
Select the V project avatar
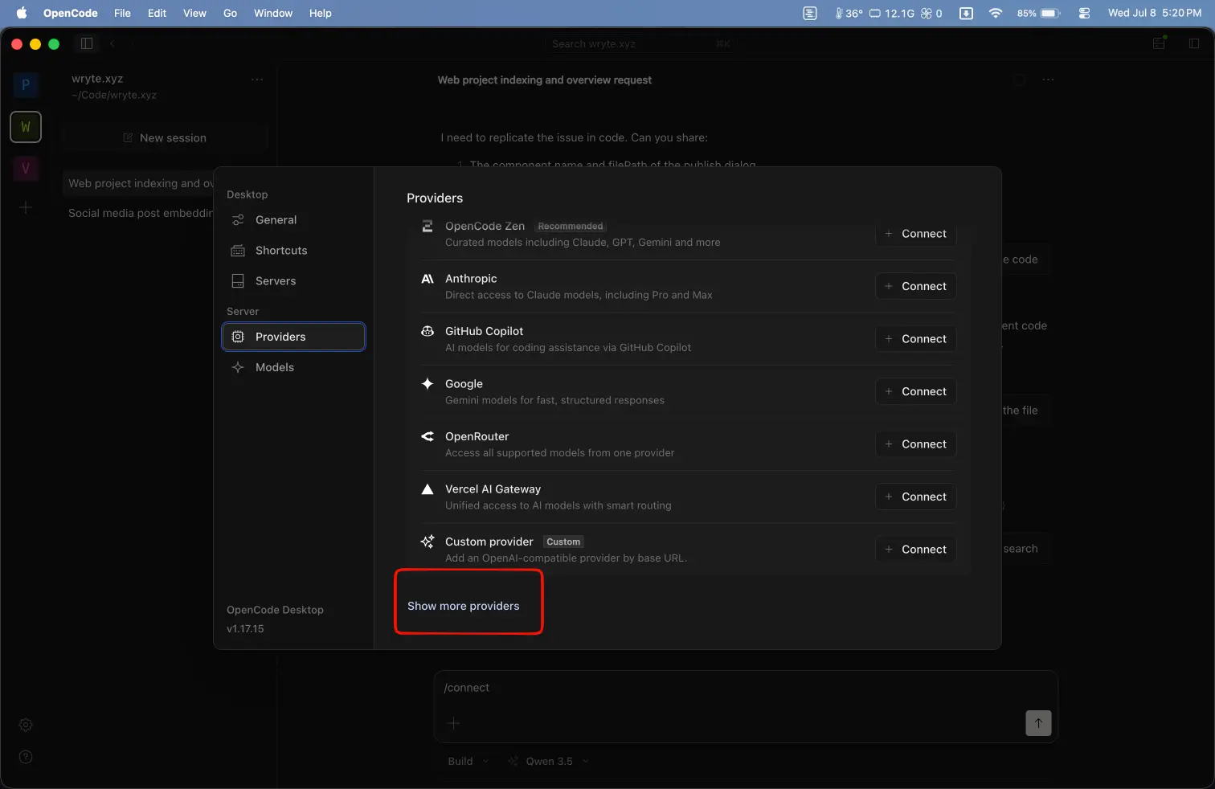pyautogui.click(x=26, y=169)
